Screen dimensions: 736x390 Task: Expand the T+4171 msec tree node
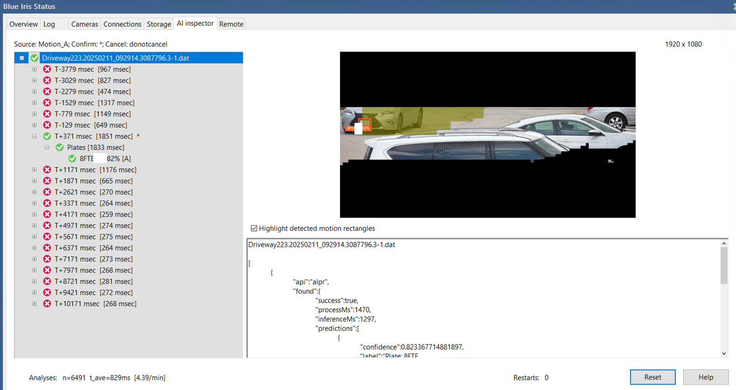[x=34, y=215]
